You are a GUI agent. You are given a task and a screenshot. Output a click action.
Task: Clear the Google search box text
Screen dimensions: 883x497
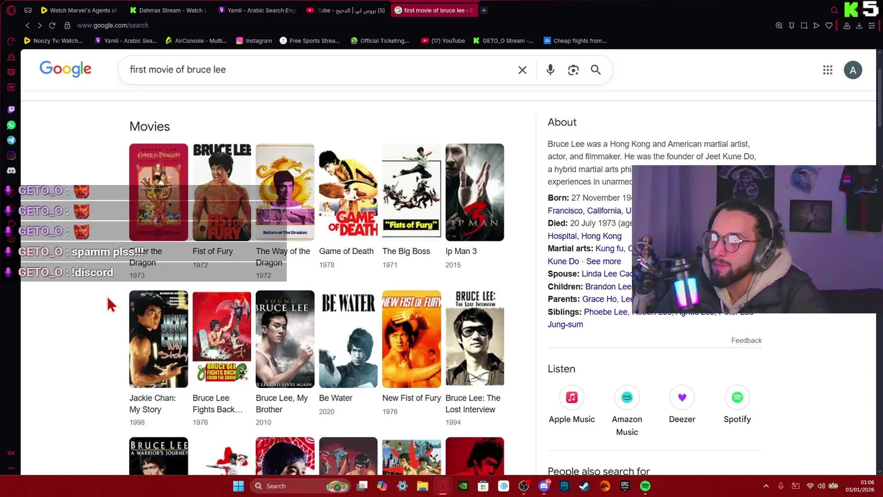pos(522,70)
